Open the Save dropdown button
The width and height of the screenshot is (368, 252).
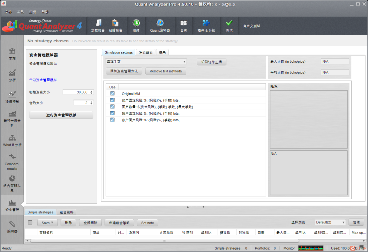coord(47,223)
